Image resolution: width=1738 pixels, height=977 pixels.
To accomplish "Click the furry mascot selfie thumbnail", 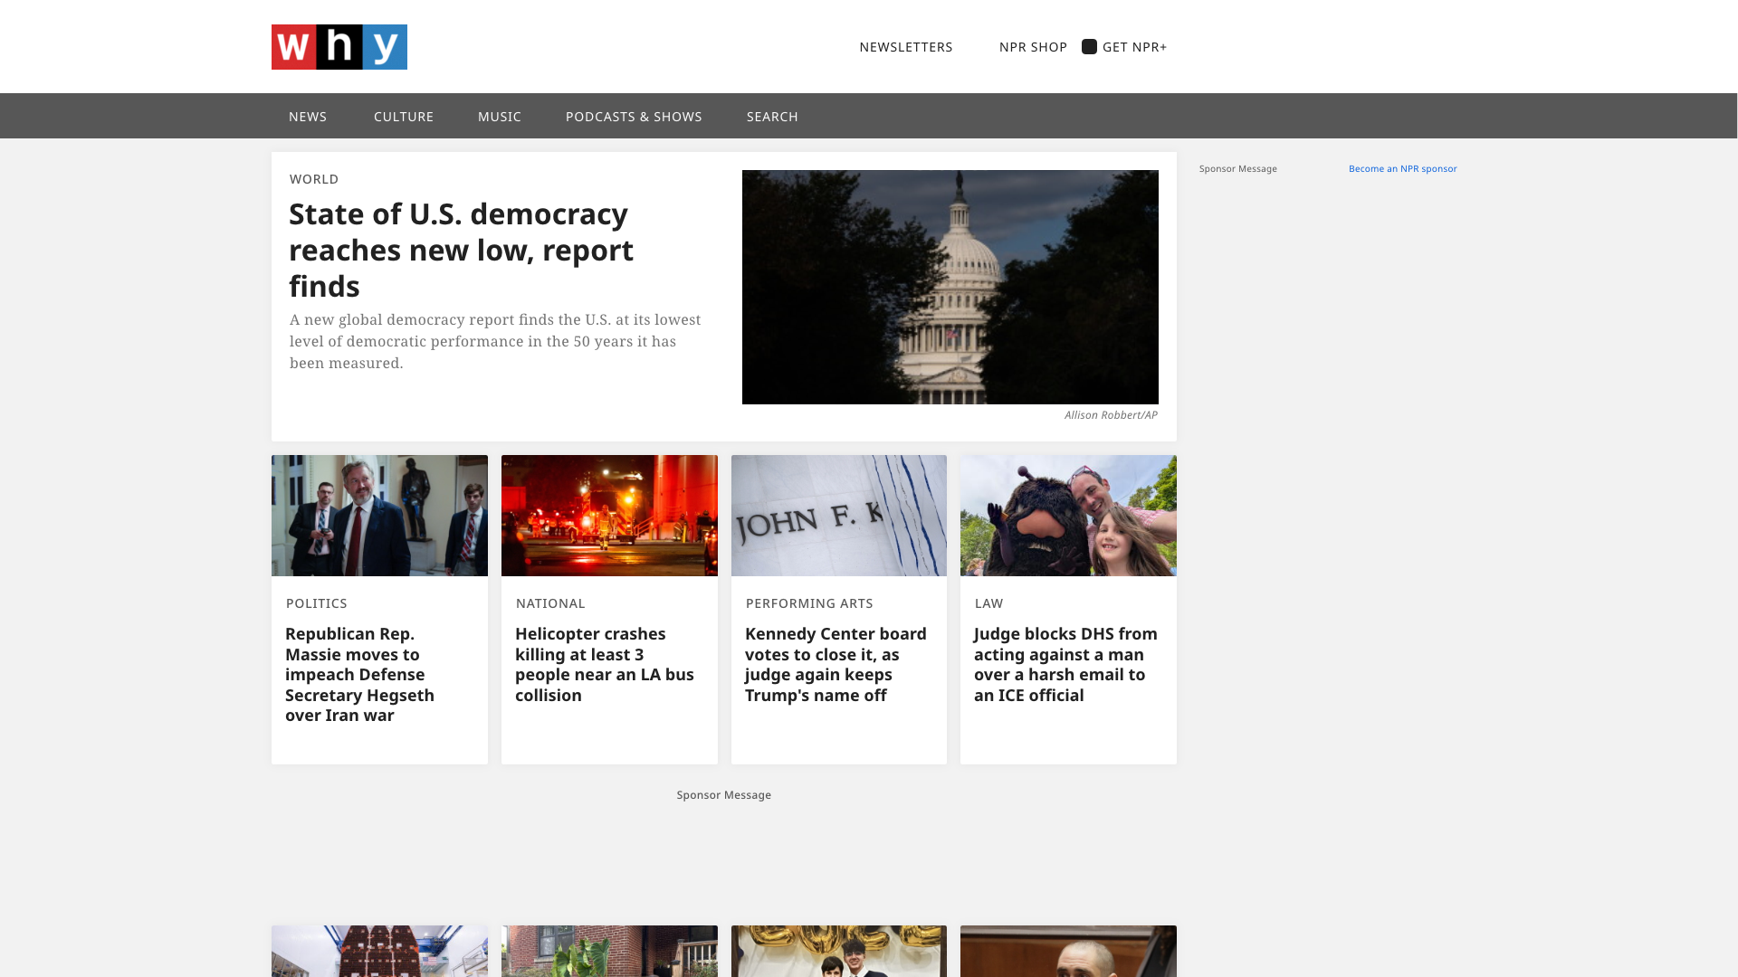I will [1068, 516].
